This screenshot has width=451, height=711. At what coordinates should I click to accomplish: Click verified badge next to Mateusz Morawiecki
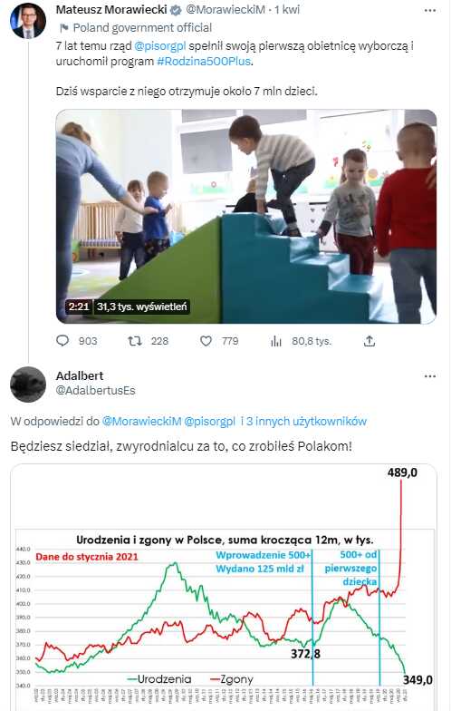tap(176, 10)
